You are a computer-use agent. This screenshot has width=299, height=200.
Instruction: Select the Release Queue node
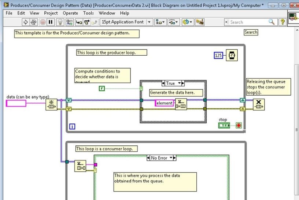pyautogui.click(x=259, y=104)
